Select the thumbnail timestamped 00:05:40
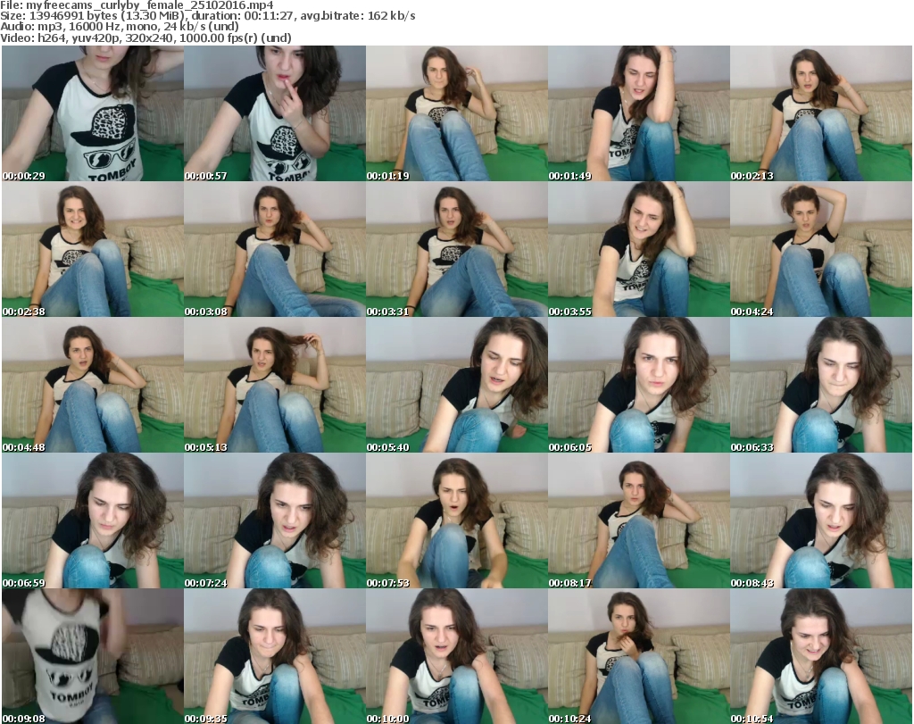The image size is (914, 724). 457,386
